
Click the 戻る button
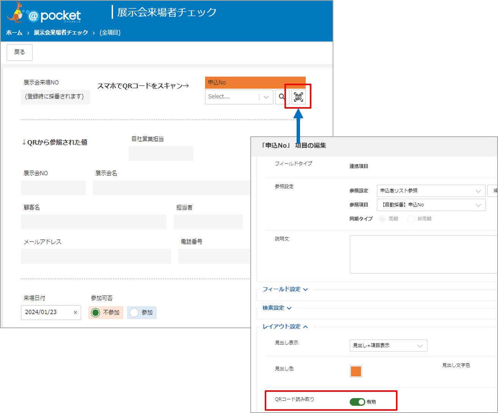pyautogui.click(x=20, y=52)
